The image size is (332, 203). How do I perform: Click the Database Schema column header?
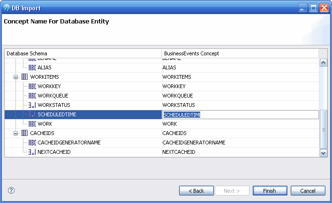(x=83, y=53)
